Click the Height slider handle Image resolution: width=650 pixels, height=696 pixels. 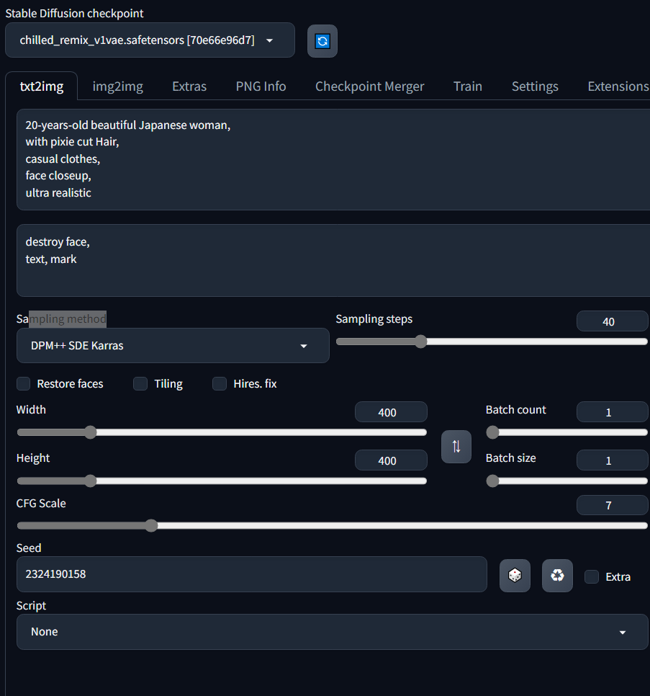click(91, 481)
